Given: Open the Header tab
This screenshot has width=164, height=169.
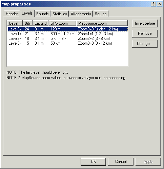Looking at the screenshot, I should (x=12, y=14).
